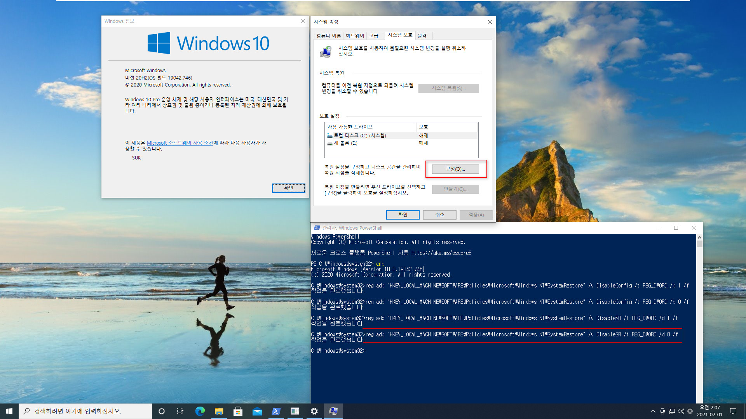Open Settings gear on the taskbar
This screenshot has width=746, height=419.
click(x=314, y=411)
